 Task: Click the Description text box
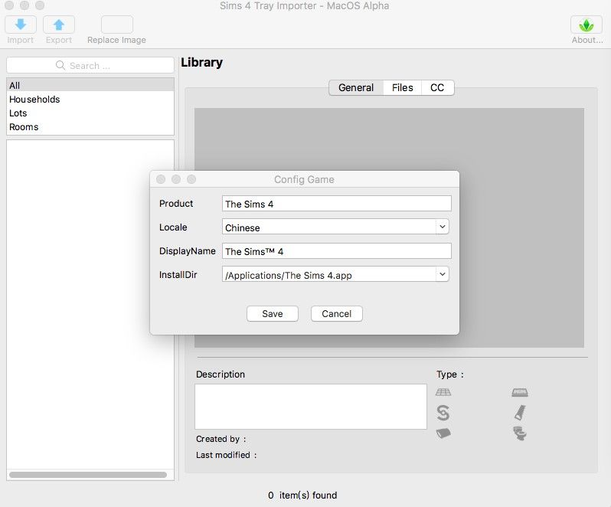[x=311, y=407]
